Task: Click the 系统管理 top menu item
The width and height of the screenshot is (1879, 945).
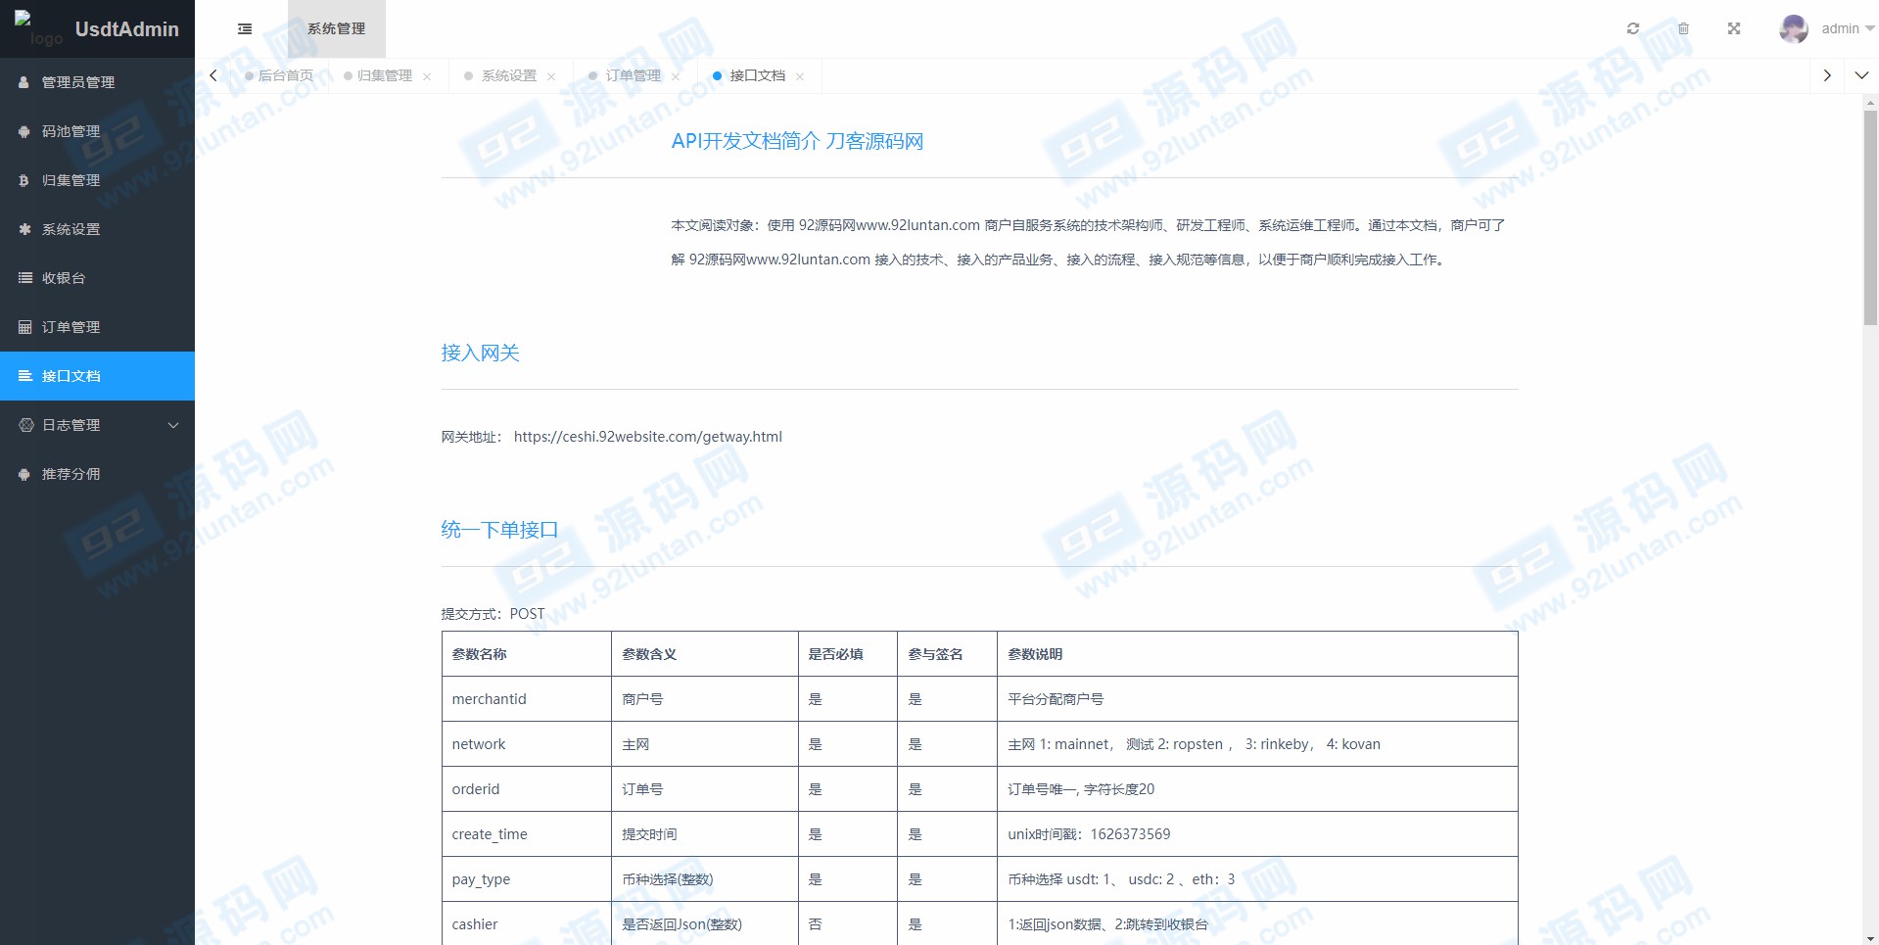Action: (x=337, y=28)
